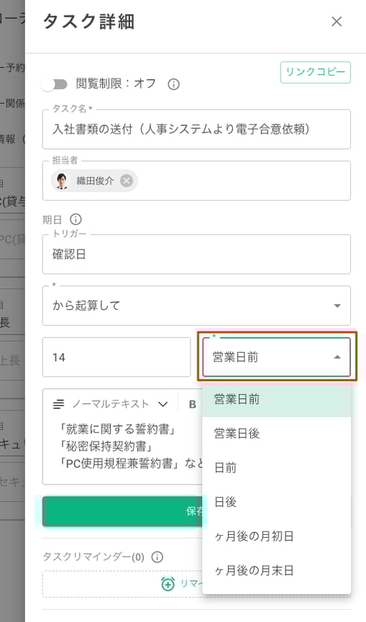366x622 pixels.
Task: Click the number field showing 14
Action: coord(116,357)
